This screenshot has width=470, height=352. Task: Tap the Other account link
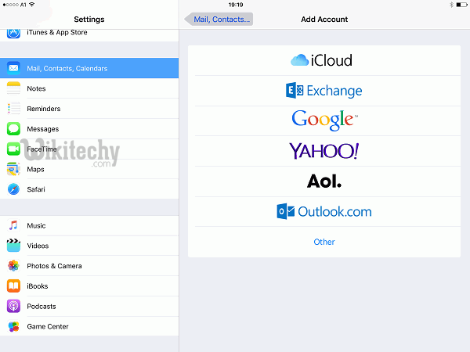(324, 242)
